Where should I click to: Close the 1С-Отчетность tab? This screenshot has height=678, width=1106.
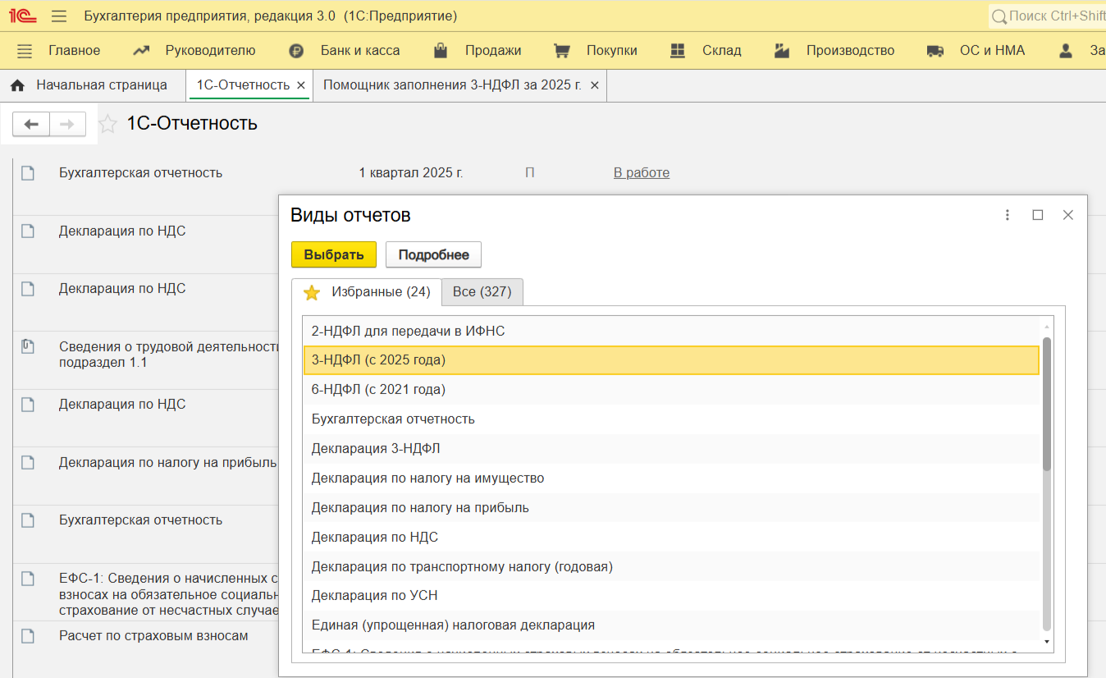tap(300, 85)
